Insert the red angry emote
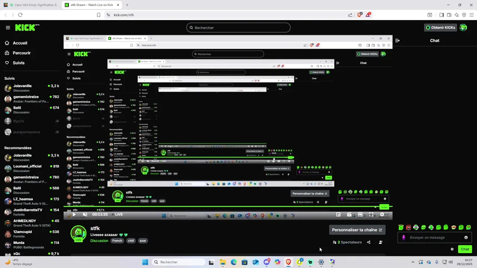 click(408, 227)
